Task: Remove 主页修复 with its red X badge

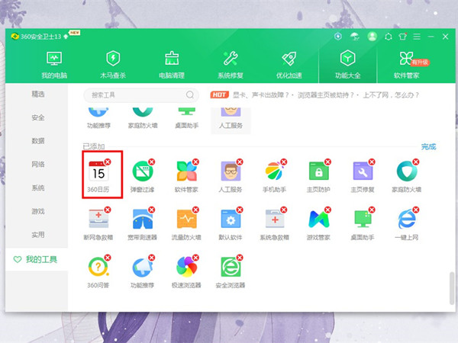Action: 372,162
